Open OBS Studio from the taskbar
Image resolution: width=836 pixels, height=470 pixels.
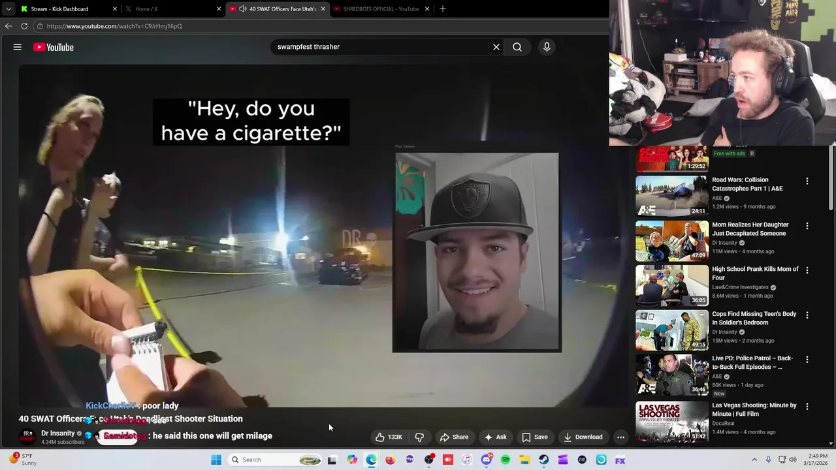point(429,460)
